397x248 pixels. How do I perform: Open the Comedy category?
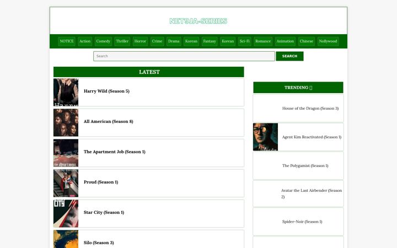pos(103,41)
